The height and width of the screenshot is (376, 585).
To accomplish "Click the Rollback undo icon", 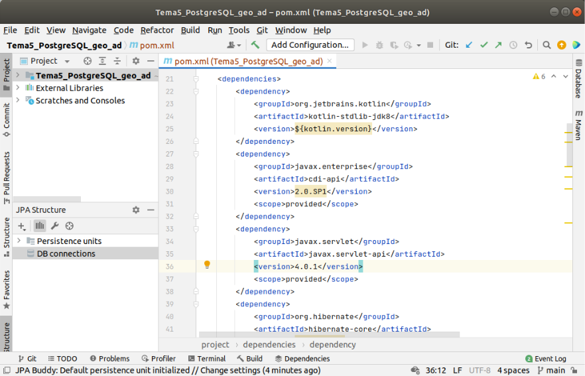I will point(528,45).
